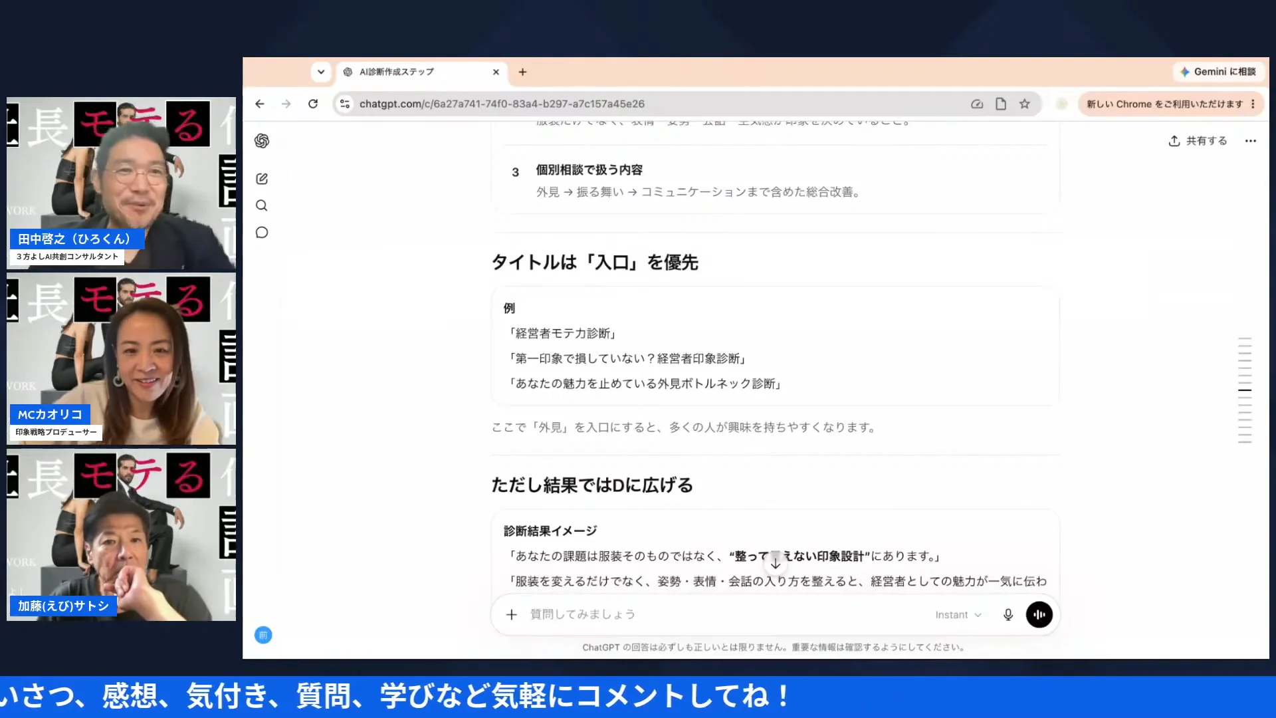
Task: Focus the 質問してみましょう input field
Action: 724,615
